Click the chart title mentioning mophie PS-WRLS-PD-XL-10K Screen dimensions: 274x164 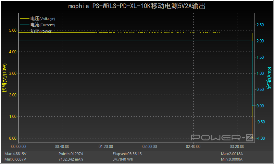[136, 6]
